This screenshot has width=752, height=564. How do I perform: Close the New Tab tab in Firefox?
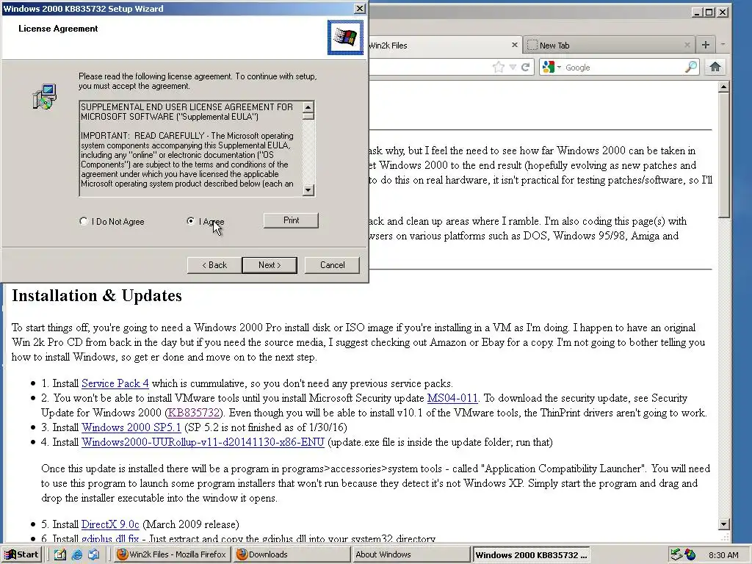[x=687, y=45]
